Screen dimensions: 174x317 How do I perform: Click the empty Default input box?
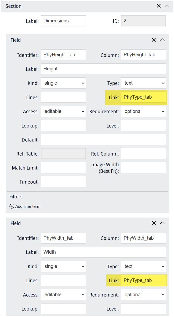pyautogui.click(x=103, y=140)
